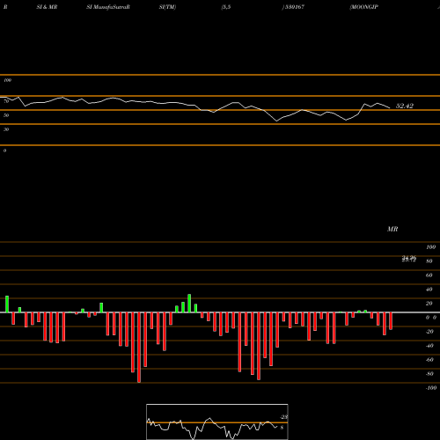Click the -40 axis label on the MR histogram
Screen dimensions: 440x440
(429, 346)
